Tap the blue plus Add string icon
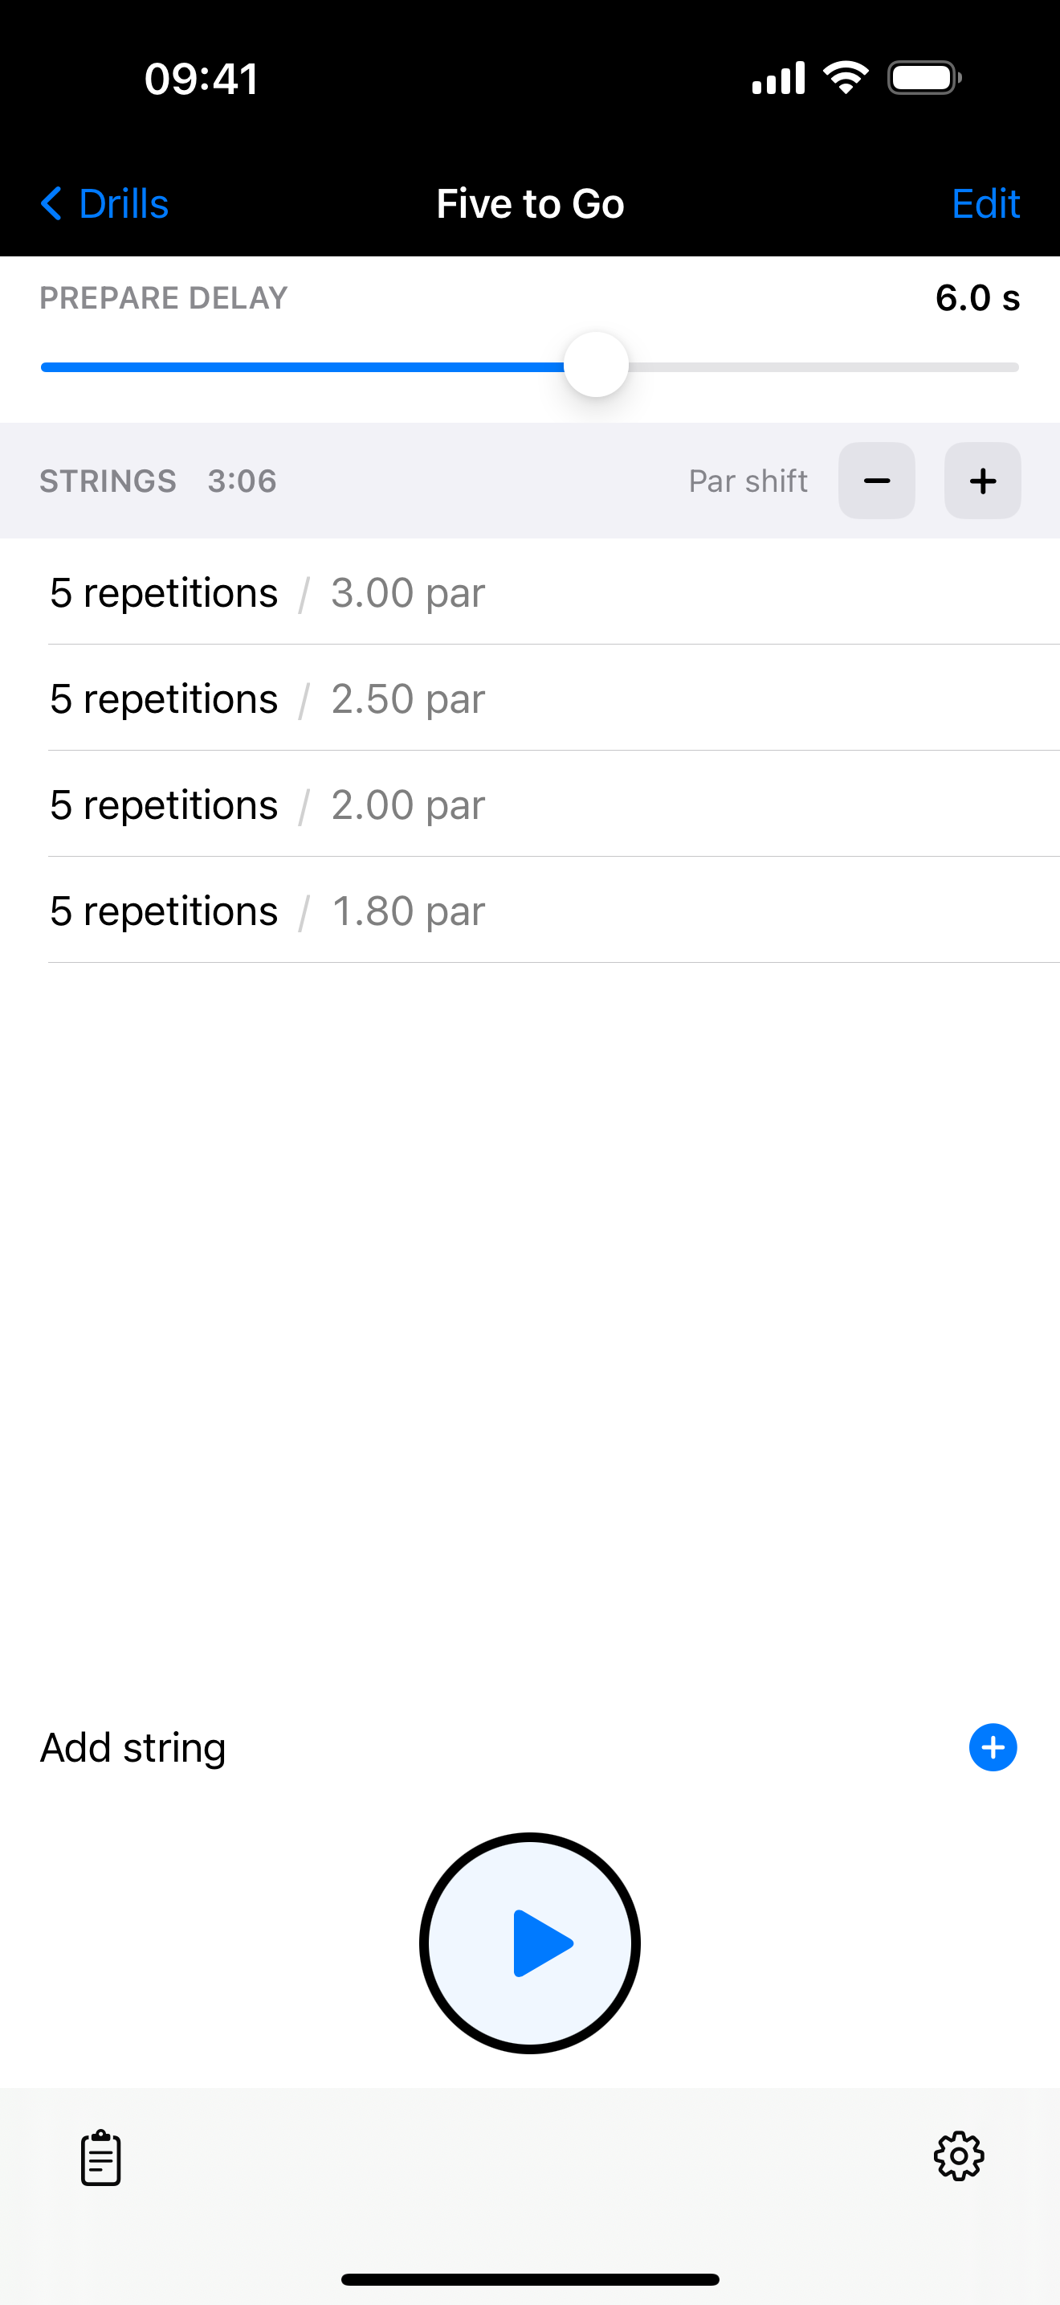 tap(992, 1746)
